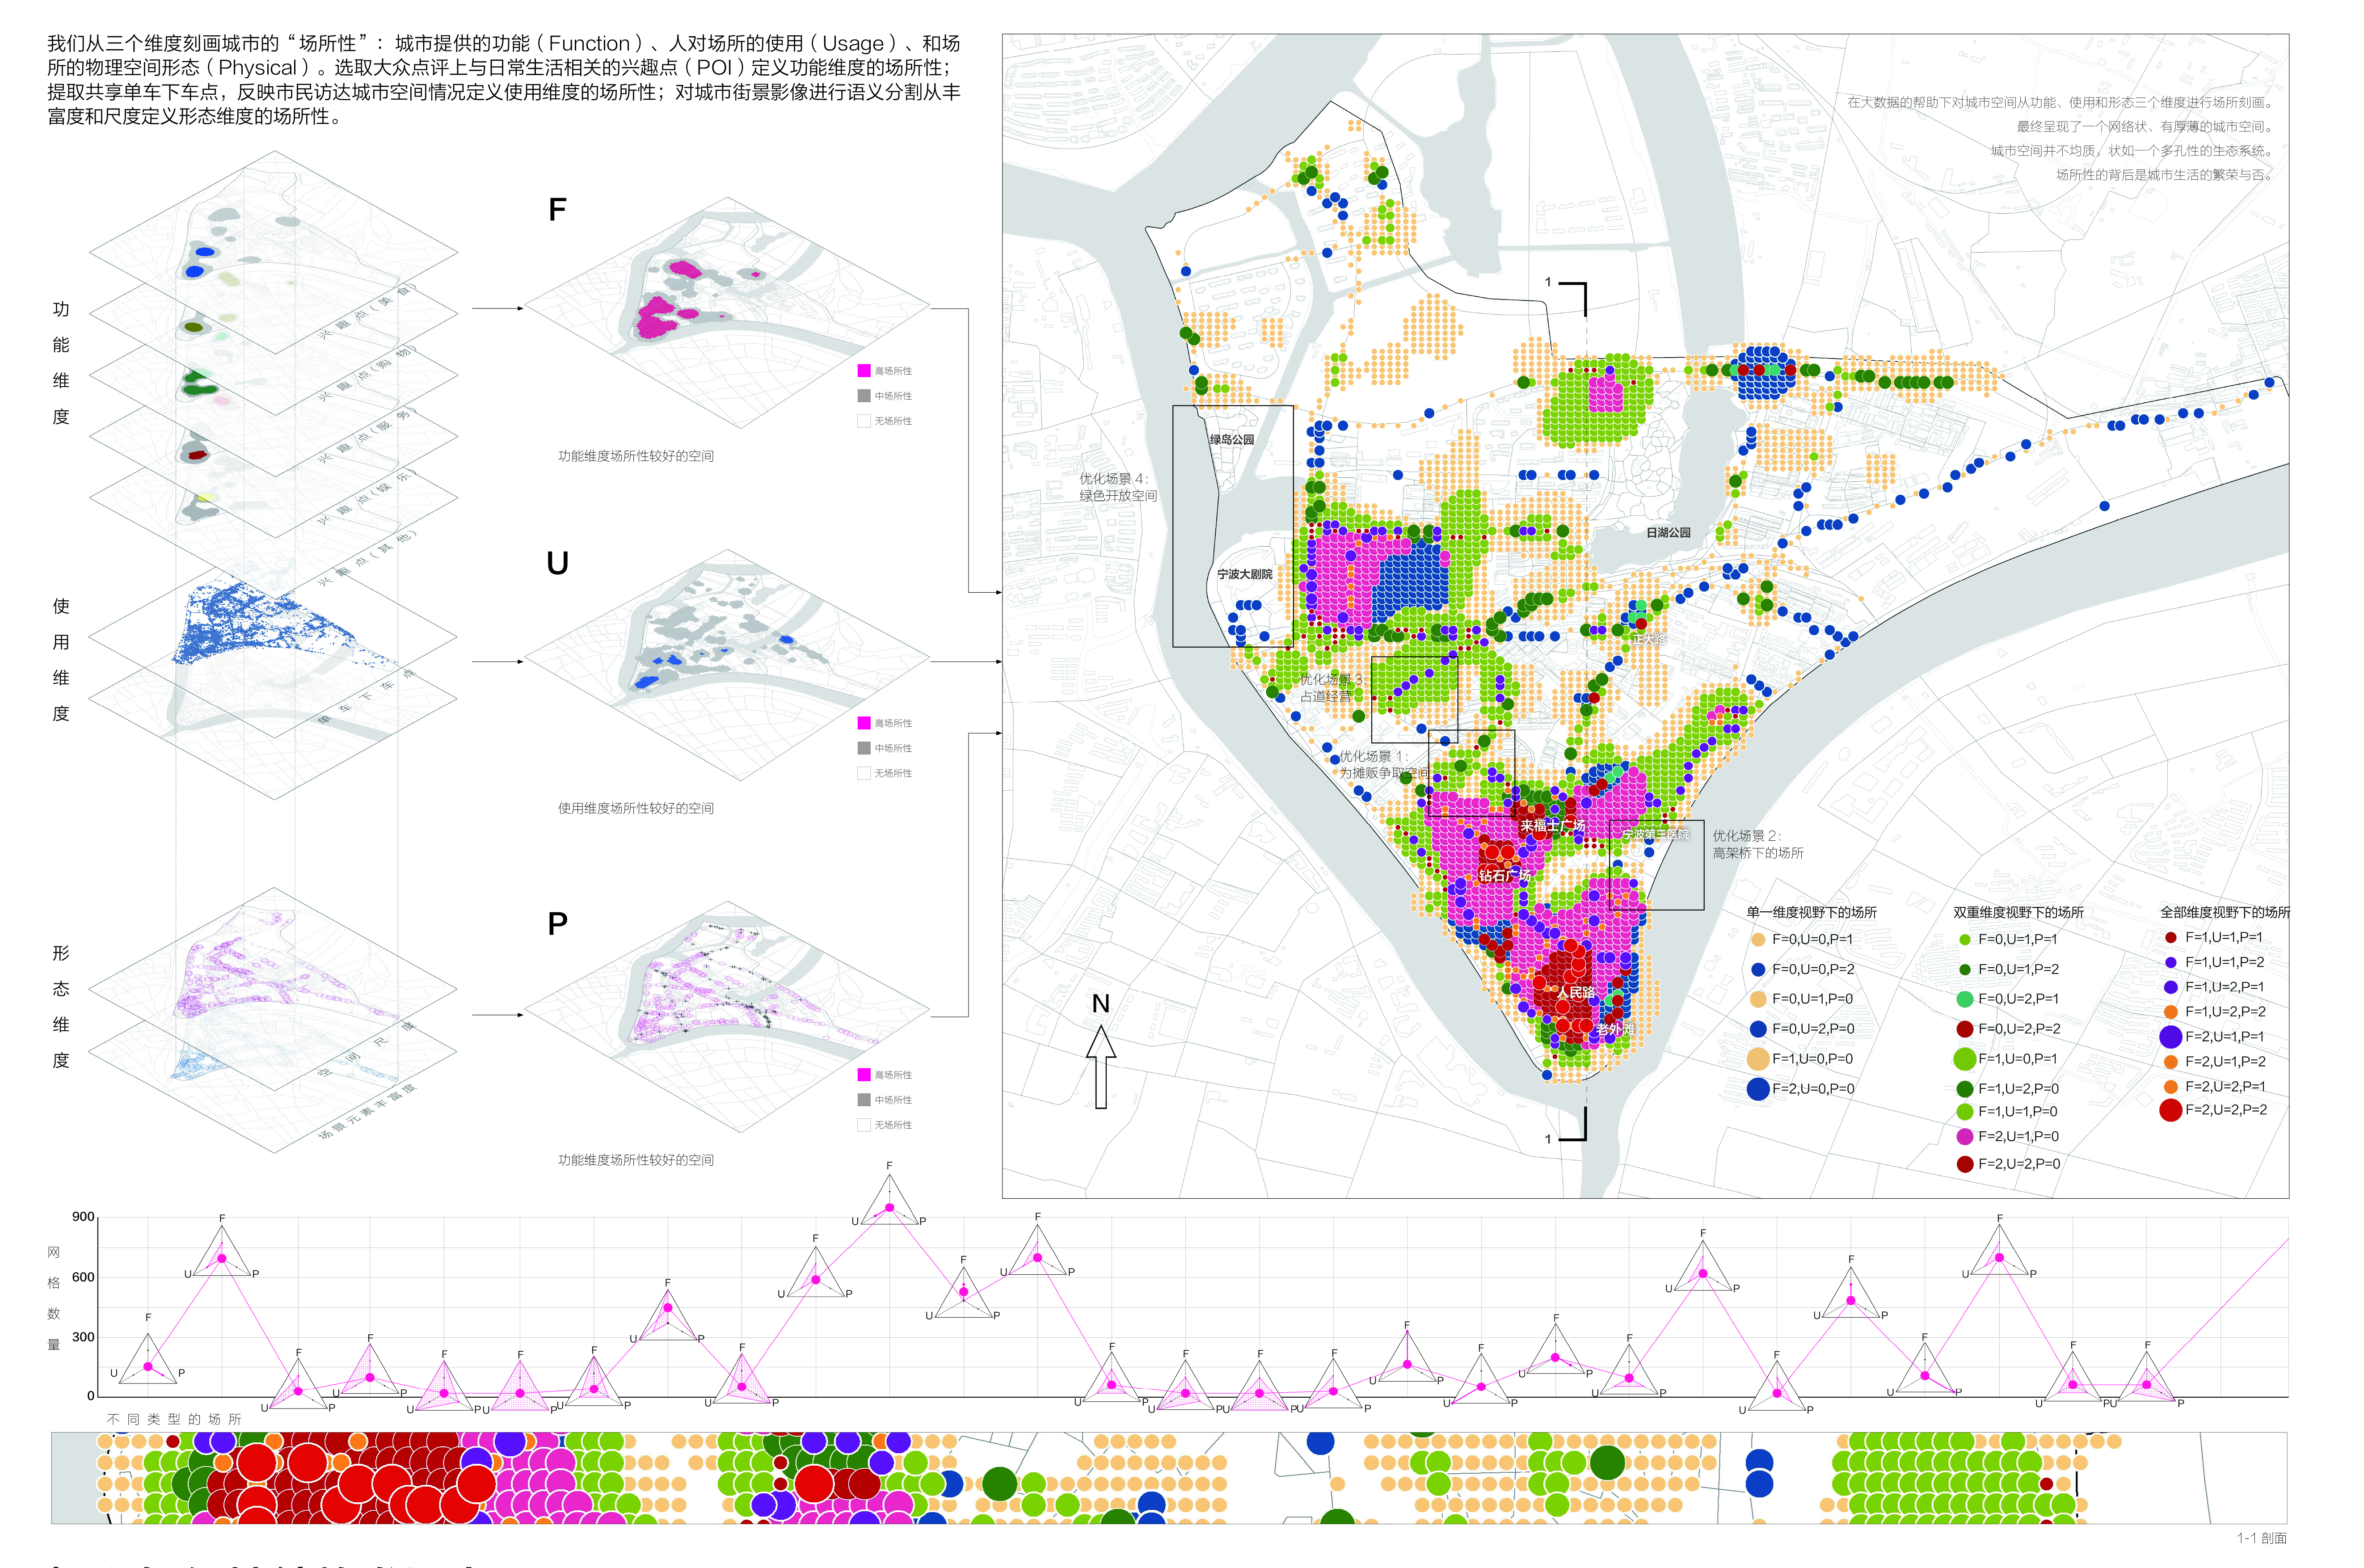This screenshot has height=1568, width=2364.
Task: Click the 日湖公园 map label
Action: click(x=1668, y=532)
